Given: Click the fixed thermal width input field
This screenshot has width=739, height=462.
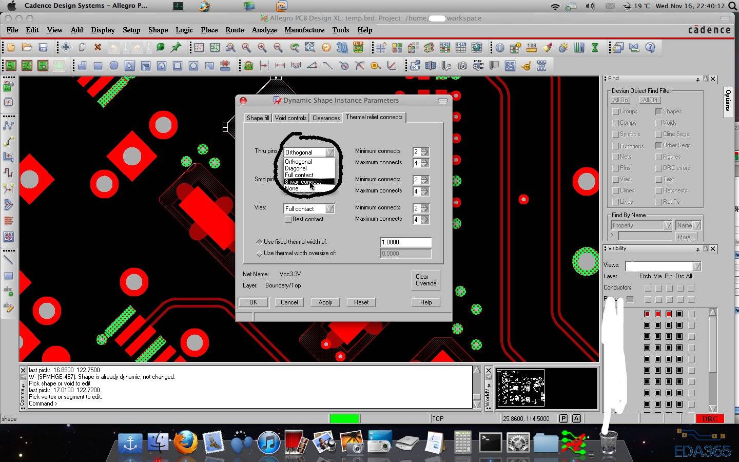Looking at the screenshot, I should [405, 242].
